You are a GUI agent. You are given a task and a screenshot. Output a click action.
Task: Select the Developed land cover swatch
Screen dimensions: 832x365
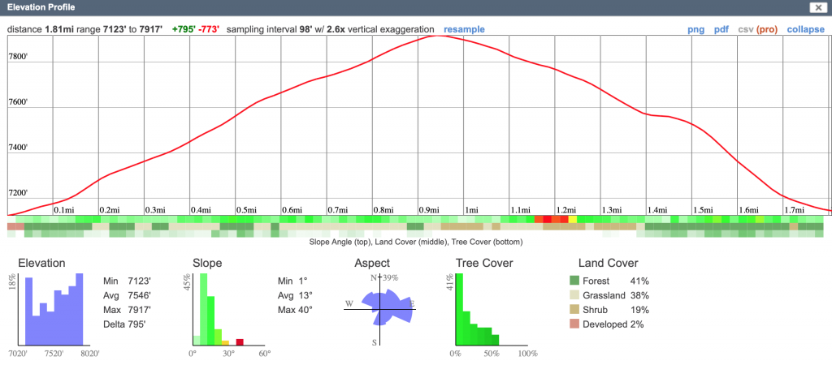pyautogui.click(x=574, y=324)
